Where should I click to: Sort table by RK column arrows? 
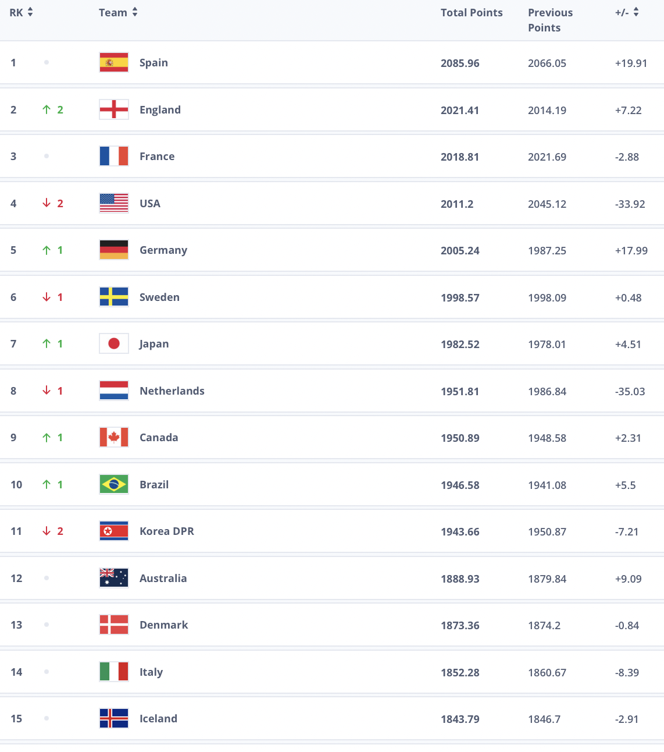(30, 12)
